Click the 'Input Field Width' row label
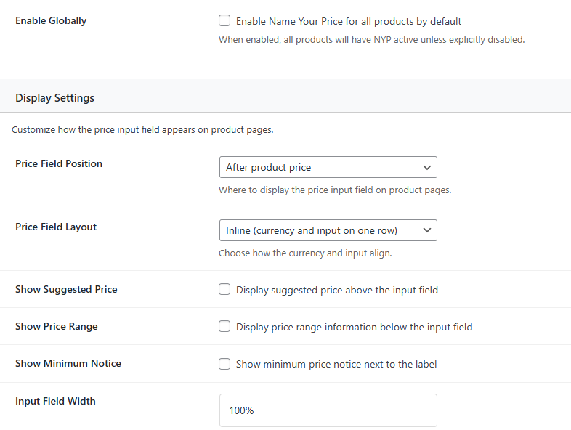 point(55,401)
